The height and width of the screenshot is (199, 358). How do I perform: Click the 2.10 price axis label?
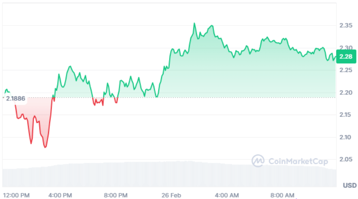[345, 137]
